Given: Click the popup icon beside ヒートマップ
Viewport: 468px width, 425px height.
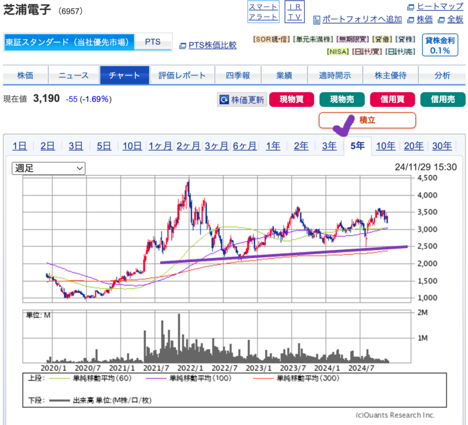Looking at the screenshot, I should 411,7.
